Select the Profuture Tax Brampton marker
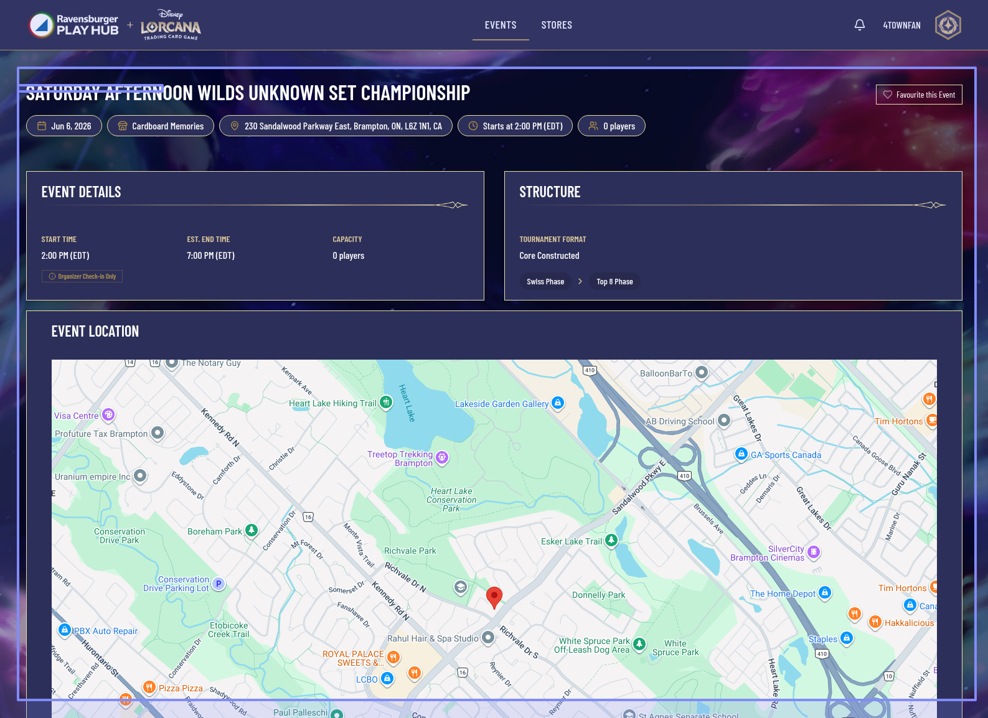This screenshot has height=718, width=988. pyautogui.click(x=158, y=433)
